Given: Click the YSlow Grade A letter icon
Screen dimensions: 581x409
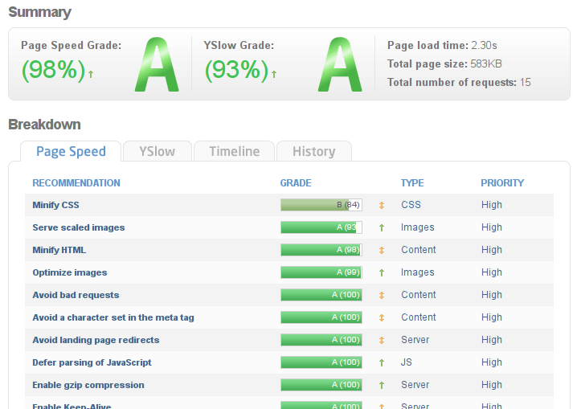Looking at the screenshot, I should point(340,64).
